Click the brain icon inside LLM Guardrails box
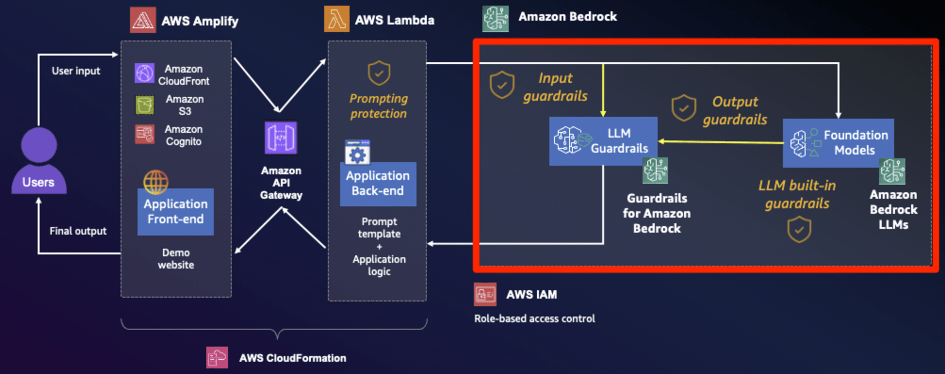This screenshot has width=945, height=374. pos(572,140)
